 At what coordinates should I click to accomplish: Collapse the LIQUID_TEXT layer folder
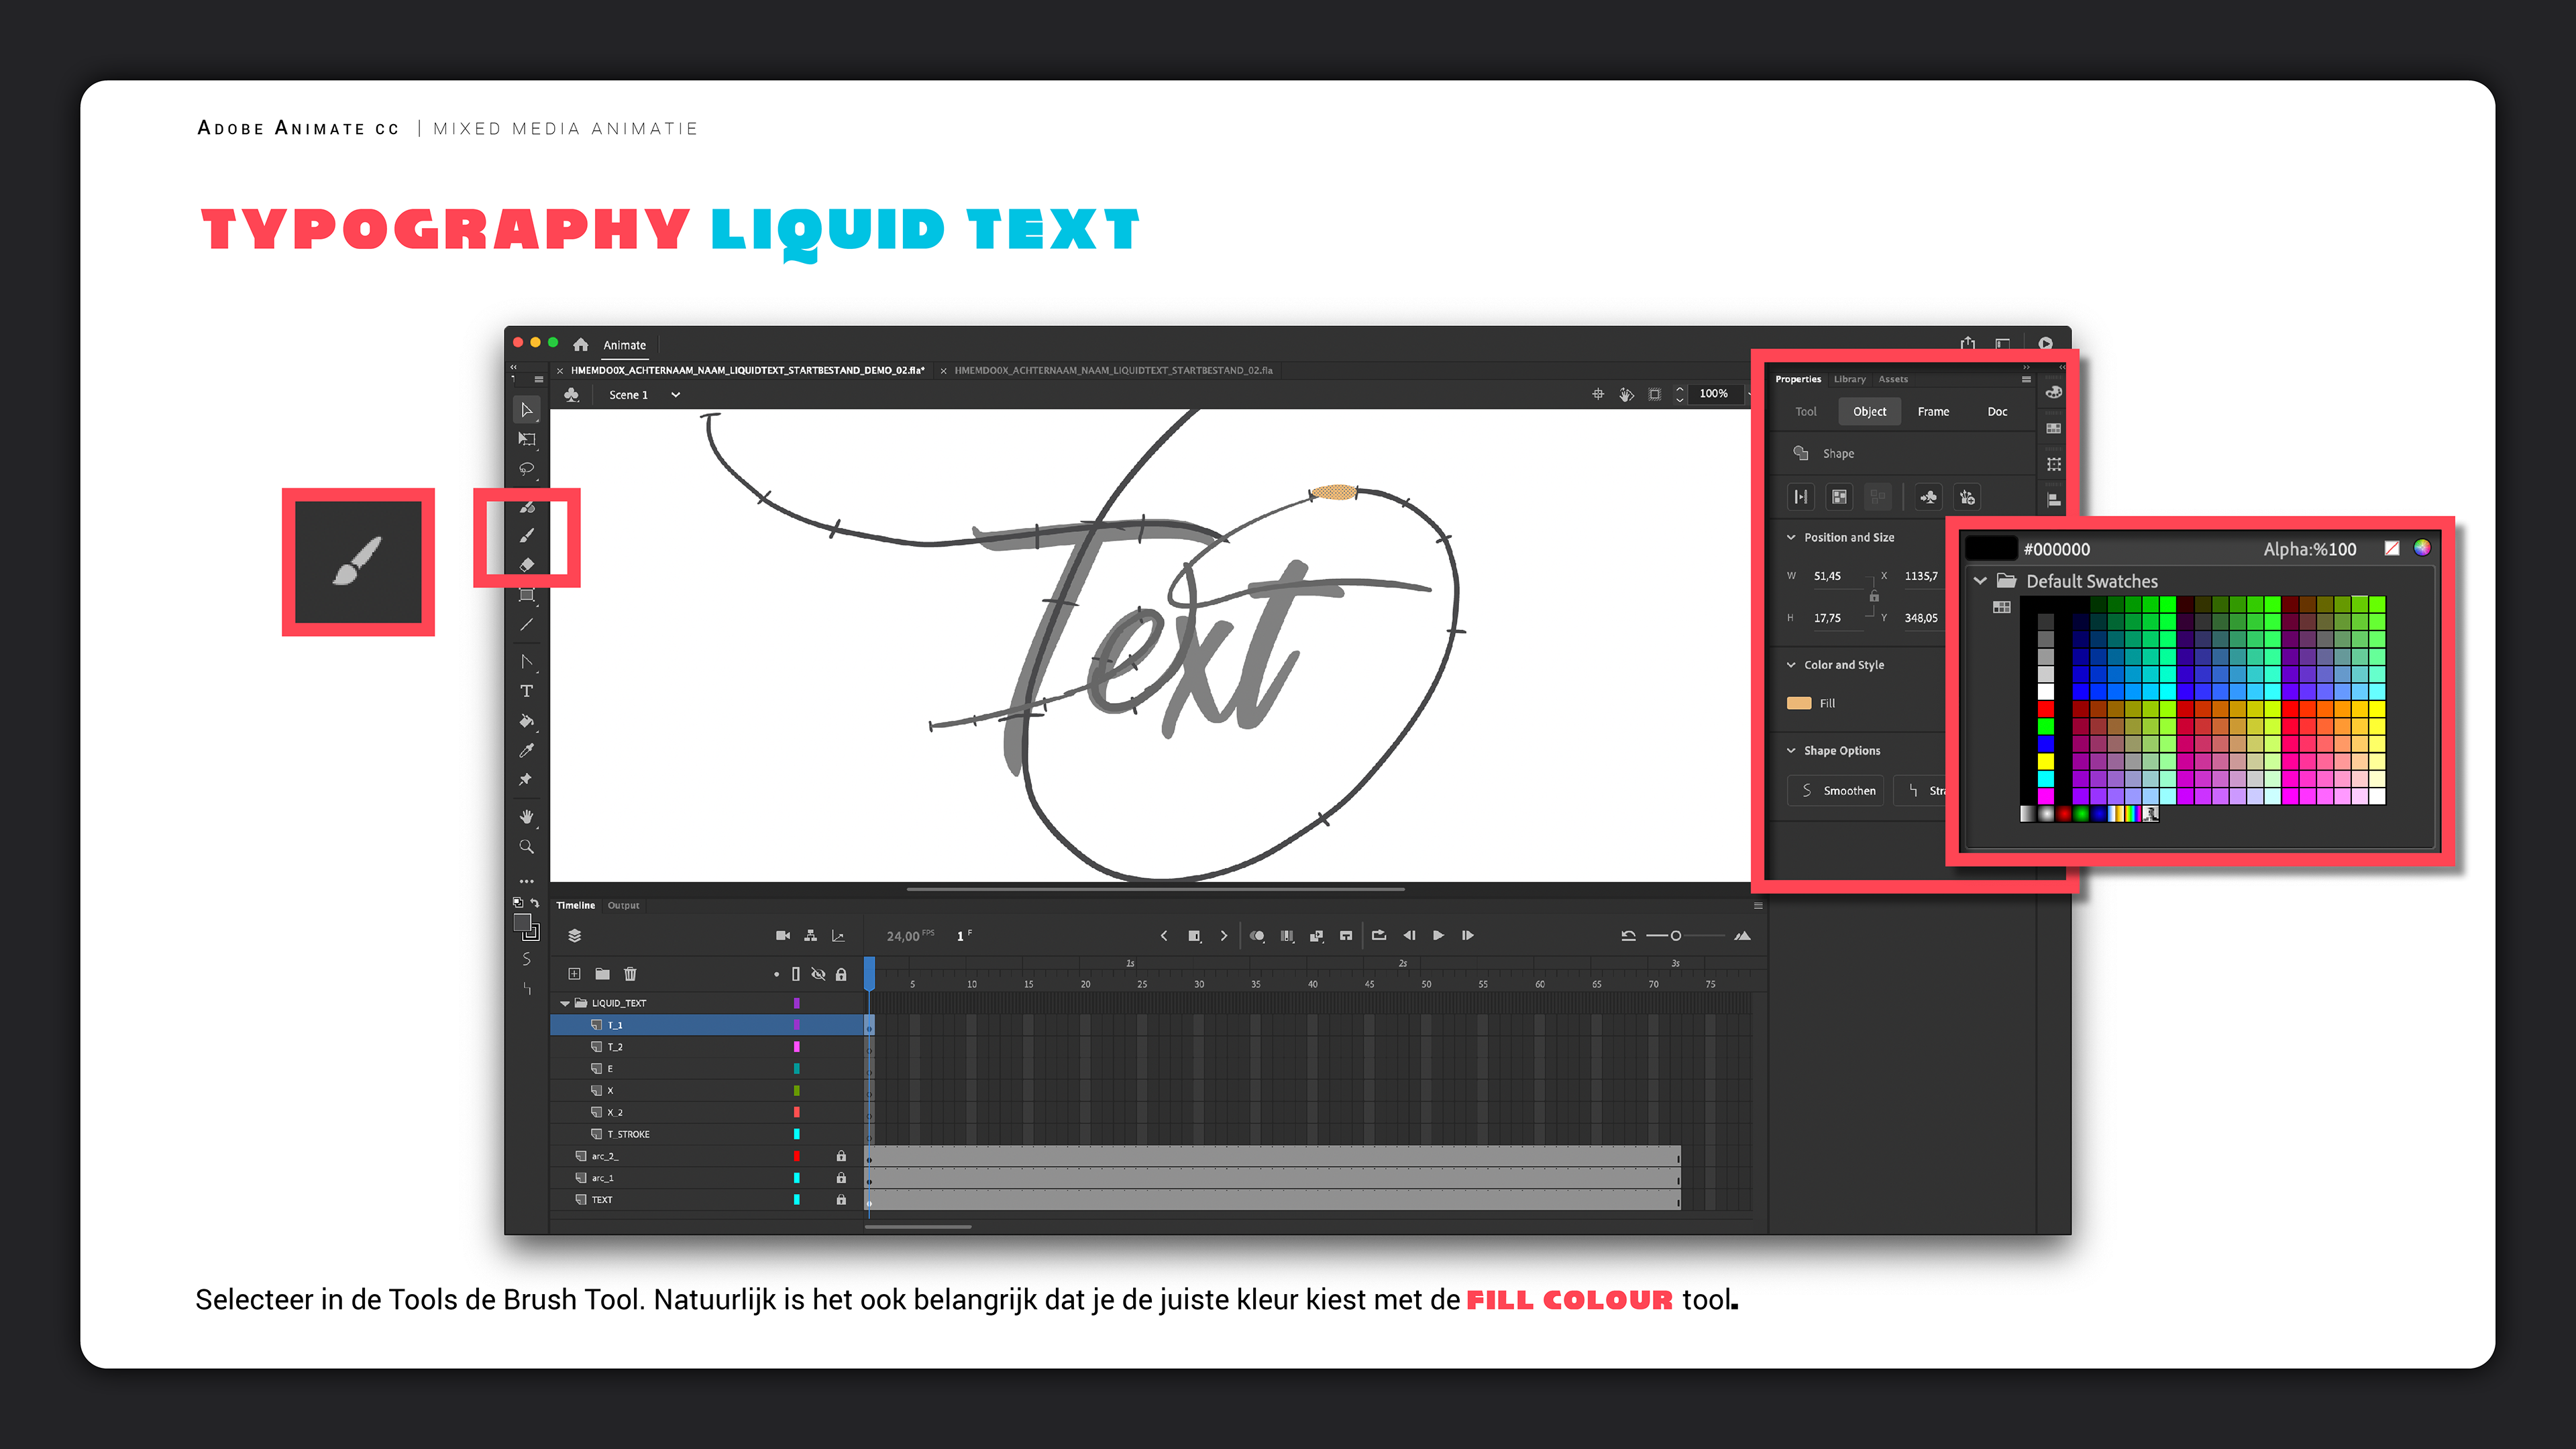[x=565, y=1003]
